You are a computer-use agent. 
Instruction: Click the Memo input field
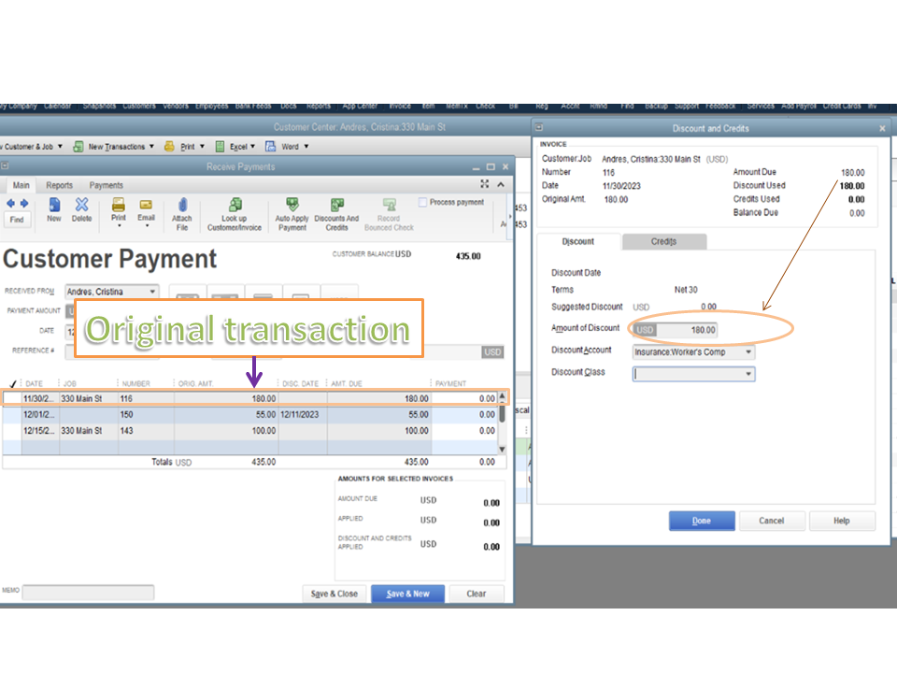(x=88, y=592)
